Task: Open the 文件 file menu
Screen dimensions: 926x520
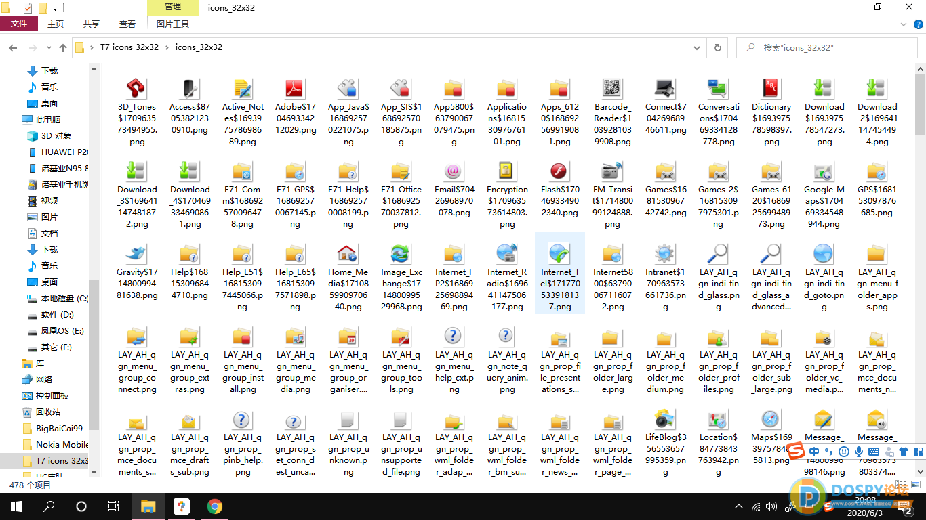Action: coord(20,23)
